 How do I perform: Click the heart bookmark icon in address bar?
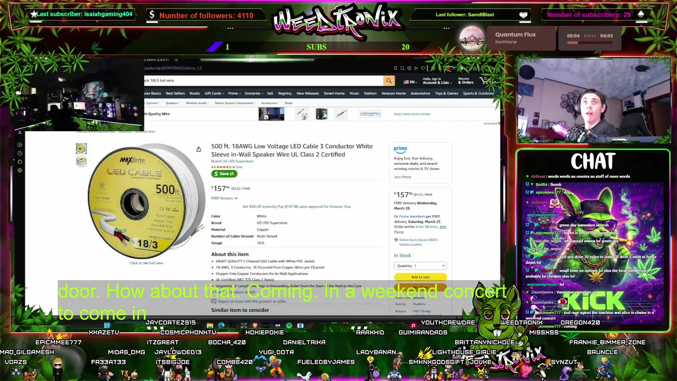(x=423, y=68)
